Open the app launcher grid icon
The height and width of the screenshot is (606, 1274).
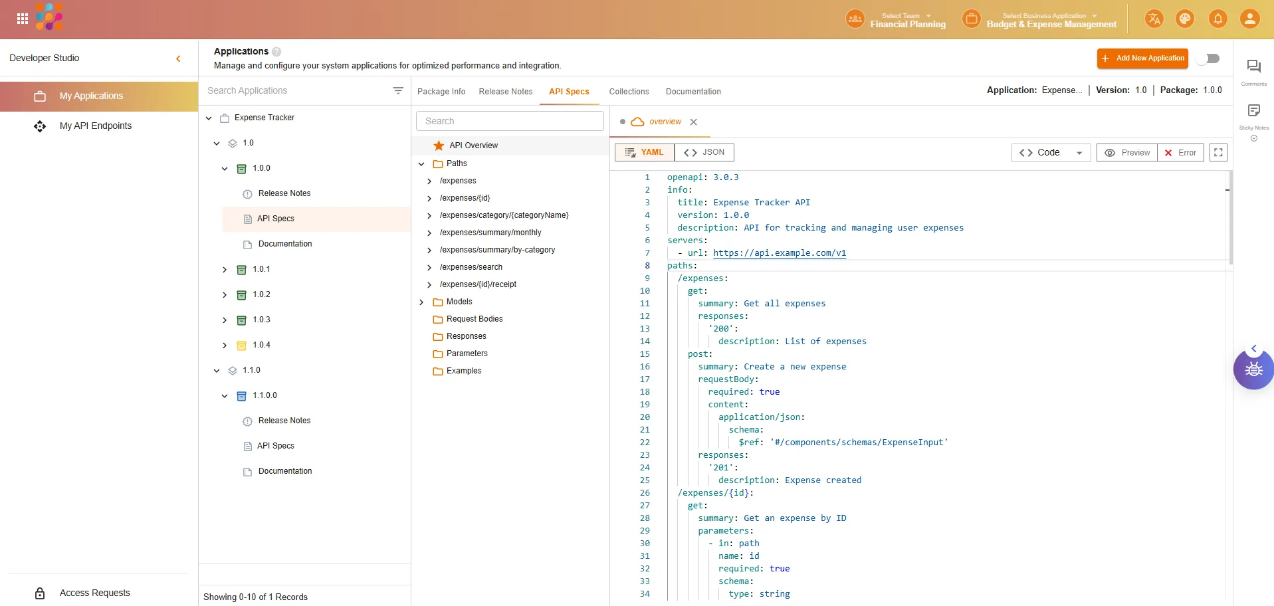22,19
